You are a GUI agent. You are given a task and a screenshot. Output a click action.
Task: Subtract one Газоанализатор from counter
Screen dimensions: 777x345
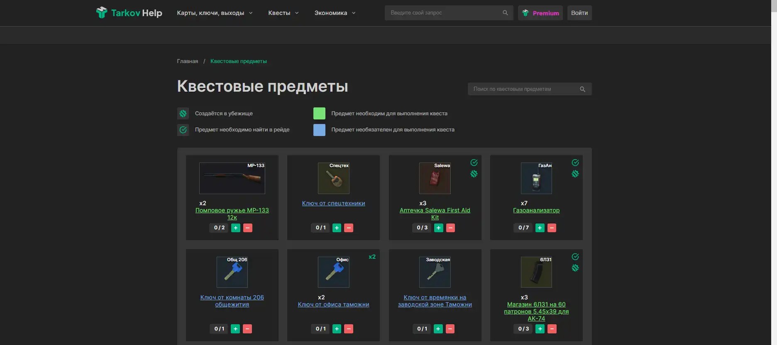[x=552, y=228]
